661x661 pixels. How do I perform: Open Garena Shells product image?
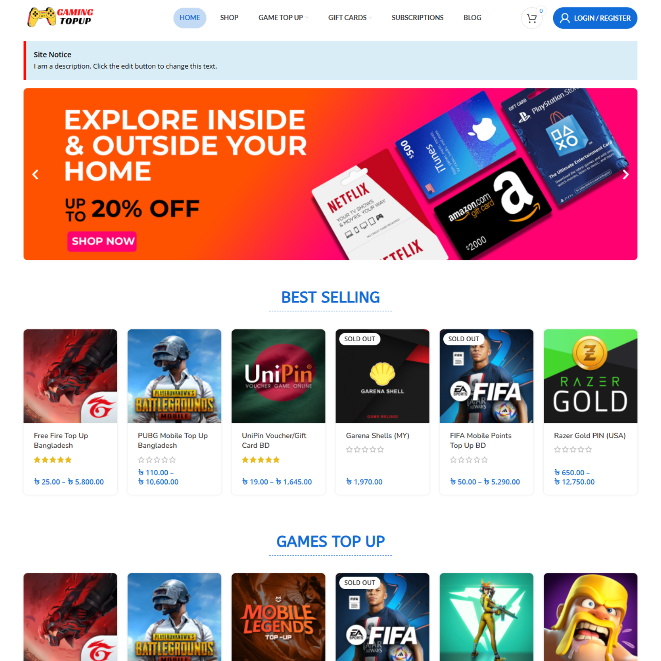pyautogui.click(x=383, y=376)
